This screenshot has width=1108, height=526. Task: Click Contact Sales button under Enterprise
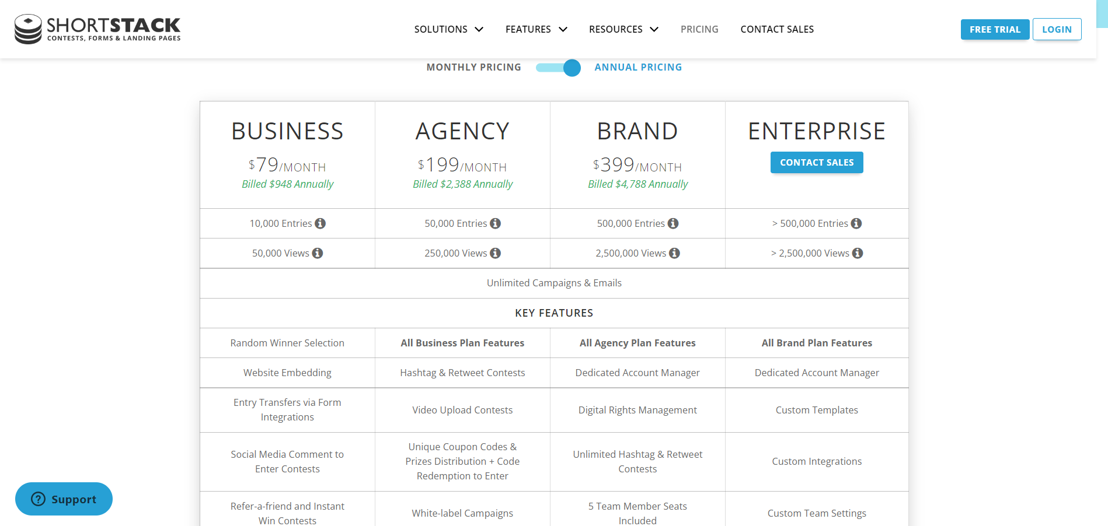pos(817,163)
